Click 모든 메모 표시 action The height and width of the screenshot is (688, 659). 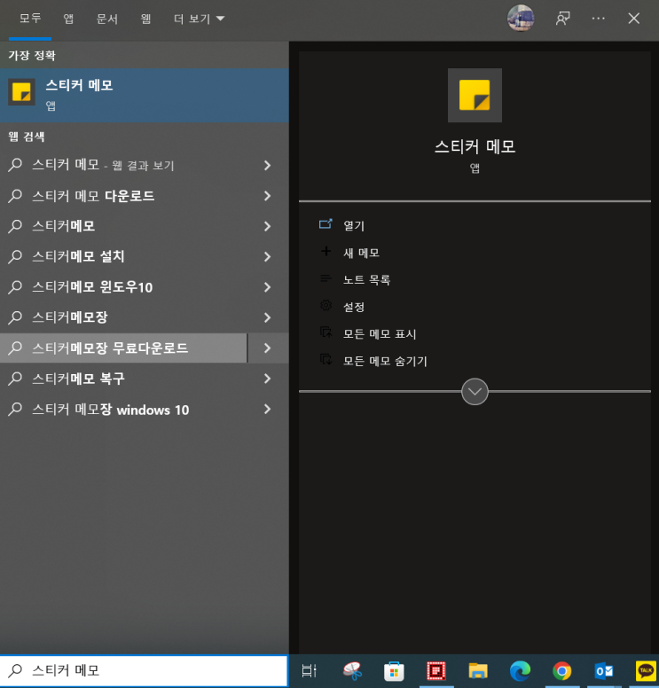tap(380, 334)
